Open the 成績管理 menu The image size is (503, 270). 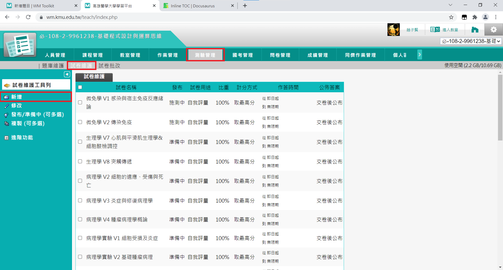[318, 55]
